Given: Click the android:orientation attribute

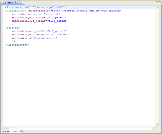Looking at the screenshot, I should 27,14.
